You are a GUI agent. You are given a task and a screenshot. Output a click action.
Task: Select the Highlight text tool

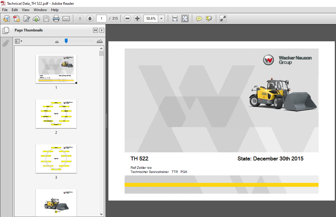tap(209, 19)
